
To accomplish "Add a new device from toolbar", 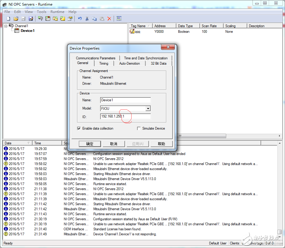I will point(48,19).
